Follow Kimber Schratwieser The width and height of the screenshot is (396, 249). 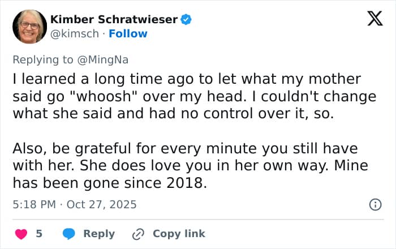(x=128, y=34)
